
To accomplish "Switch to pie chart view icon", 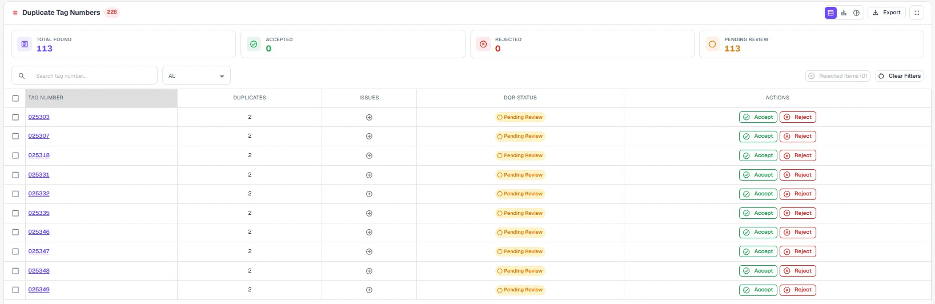I will [856, 13].
